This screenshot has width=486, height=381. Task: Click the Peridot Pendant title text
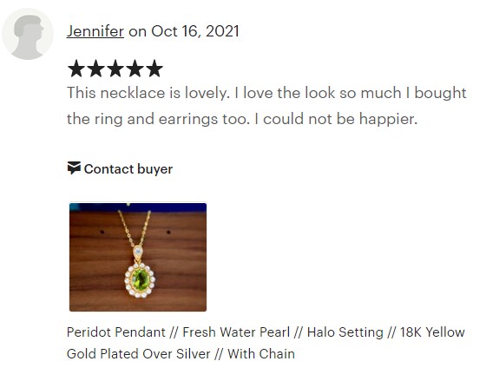click(x=116, y=332)
